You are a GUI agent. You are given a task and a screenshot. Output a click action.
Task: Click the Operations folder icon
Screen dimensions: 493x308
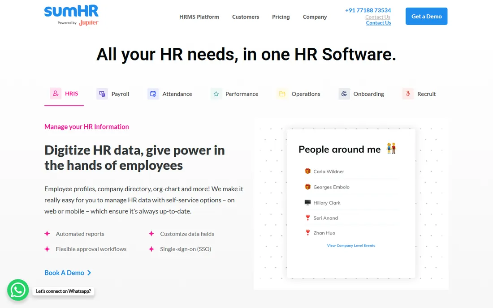coord(282,94)
